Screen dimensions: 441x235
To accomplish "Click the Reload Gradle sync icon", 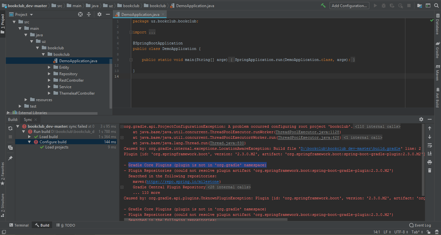I will pyautogui.click(x=10, y=128).
